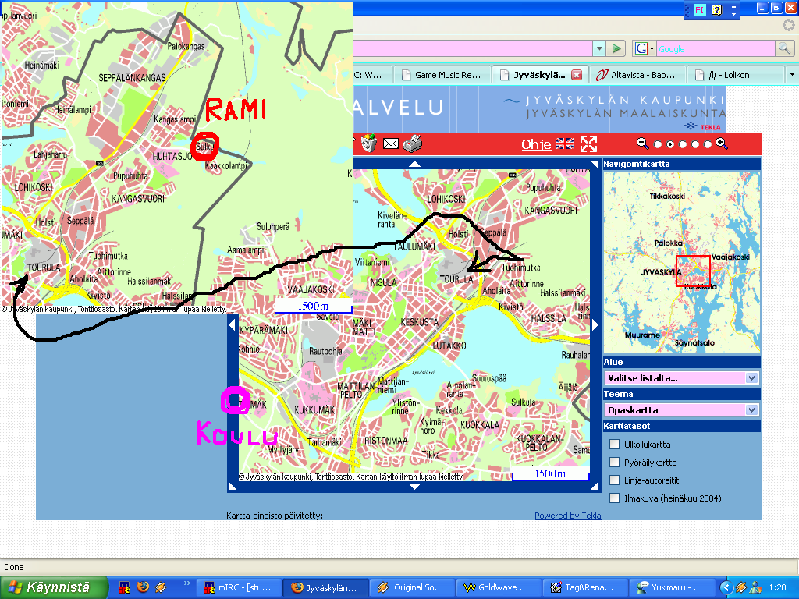
Task: Open the list-all-tabs dropdown arrow
Action: click(792, 74)
